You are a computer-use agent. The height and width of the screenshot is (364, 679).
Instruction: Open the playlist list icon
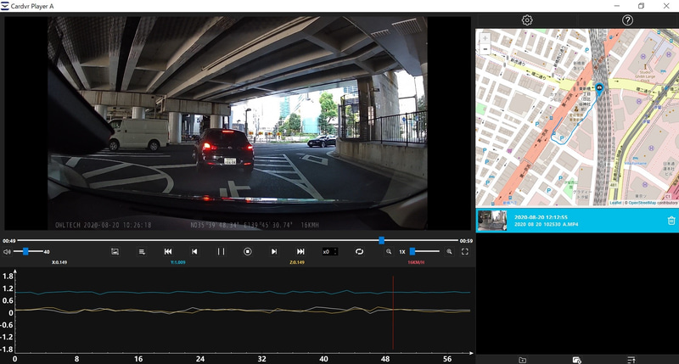(142, 251)
